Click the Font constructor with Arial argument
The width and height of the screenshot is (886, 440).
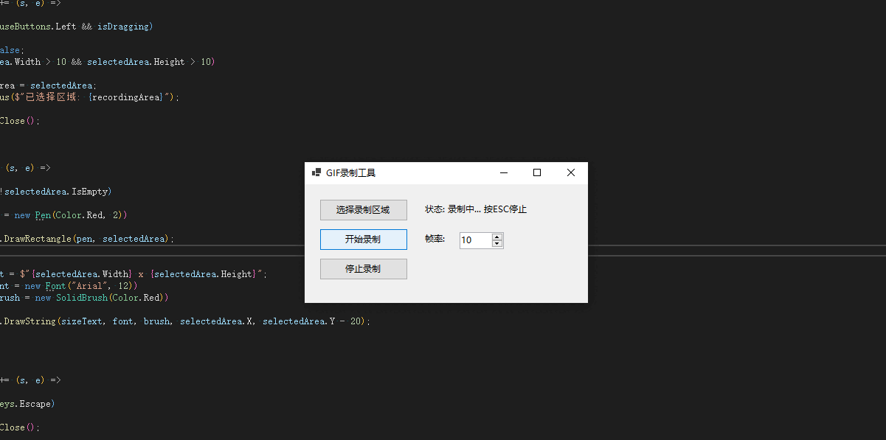[55, 285]
